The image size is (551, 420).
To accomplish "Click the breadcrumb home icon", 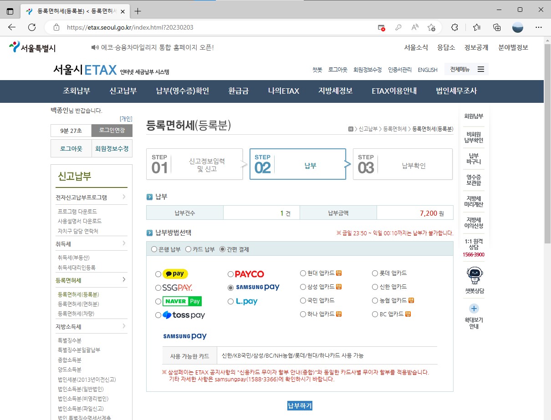I will point(351,129).
